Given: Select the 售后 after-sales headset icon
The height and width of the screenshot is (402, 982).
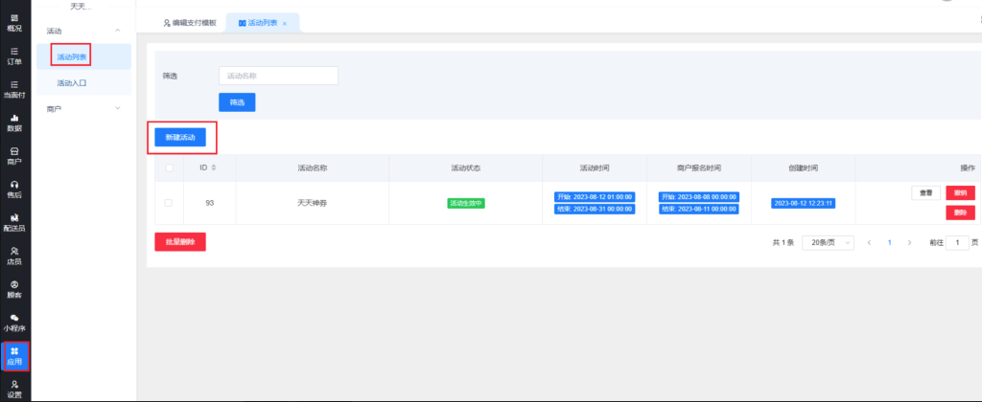Looking at the screenshot, I should pos(14,189).
